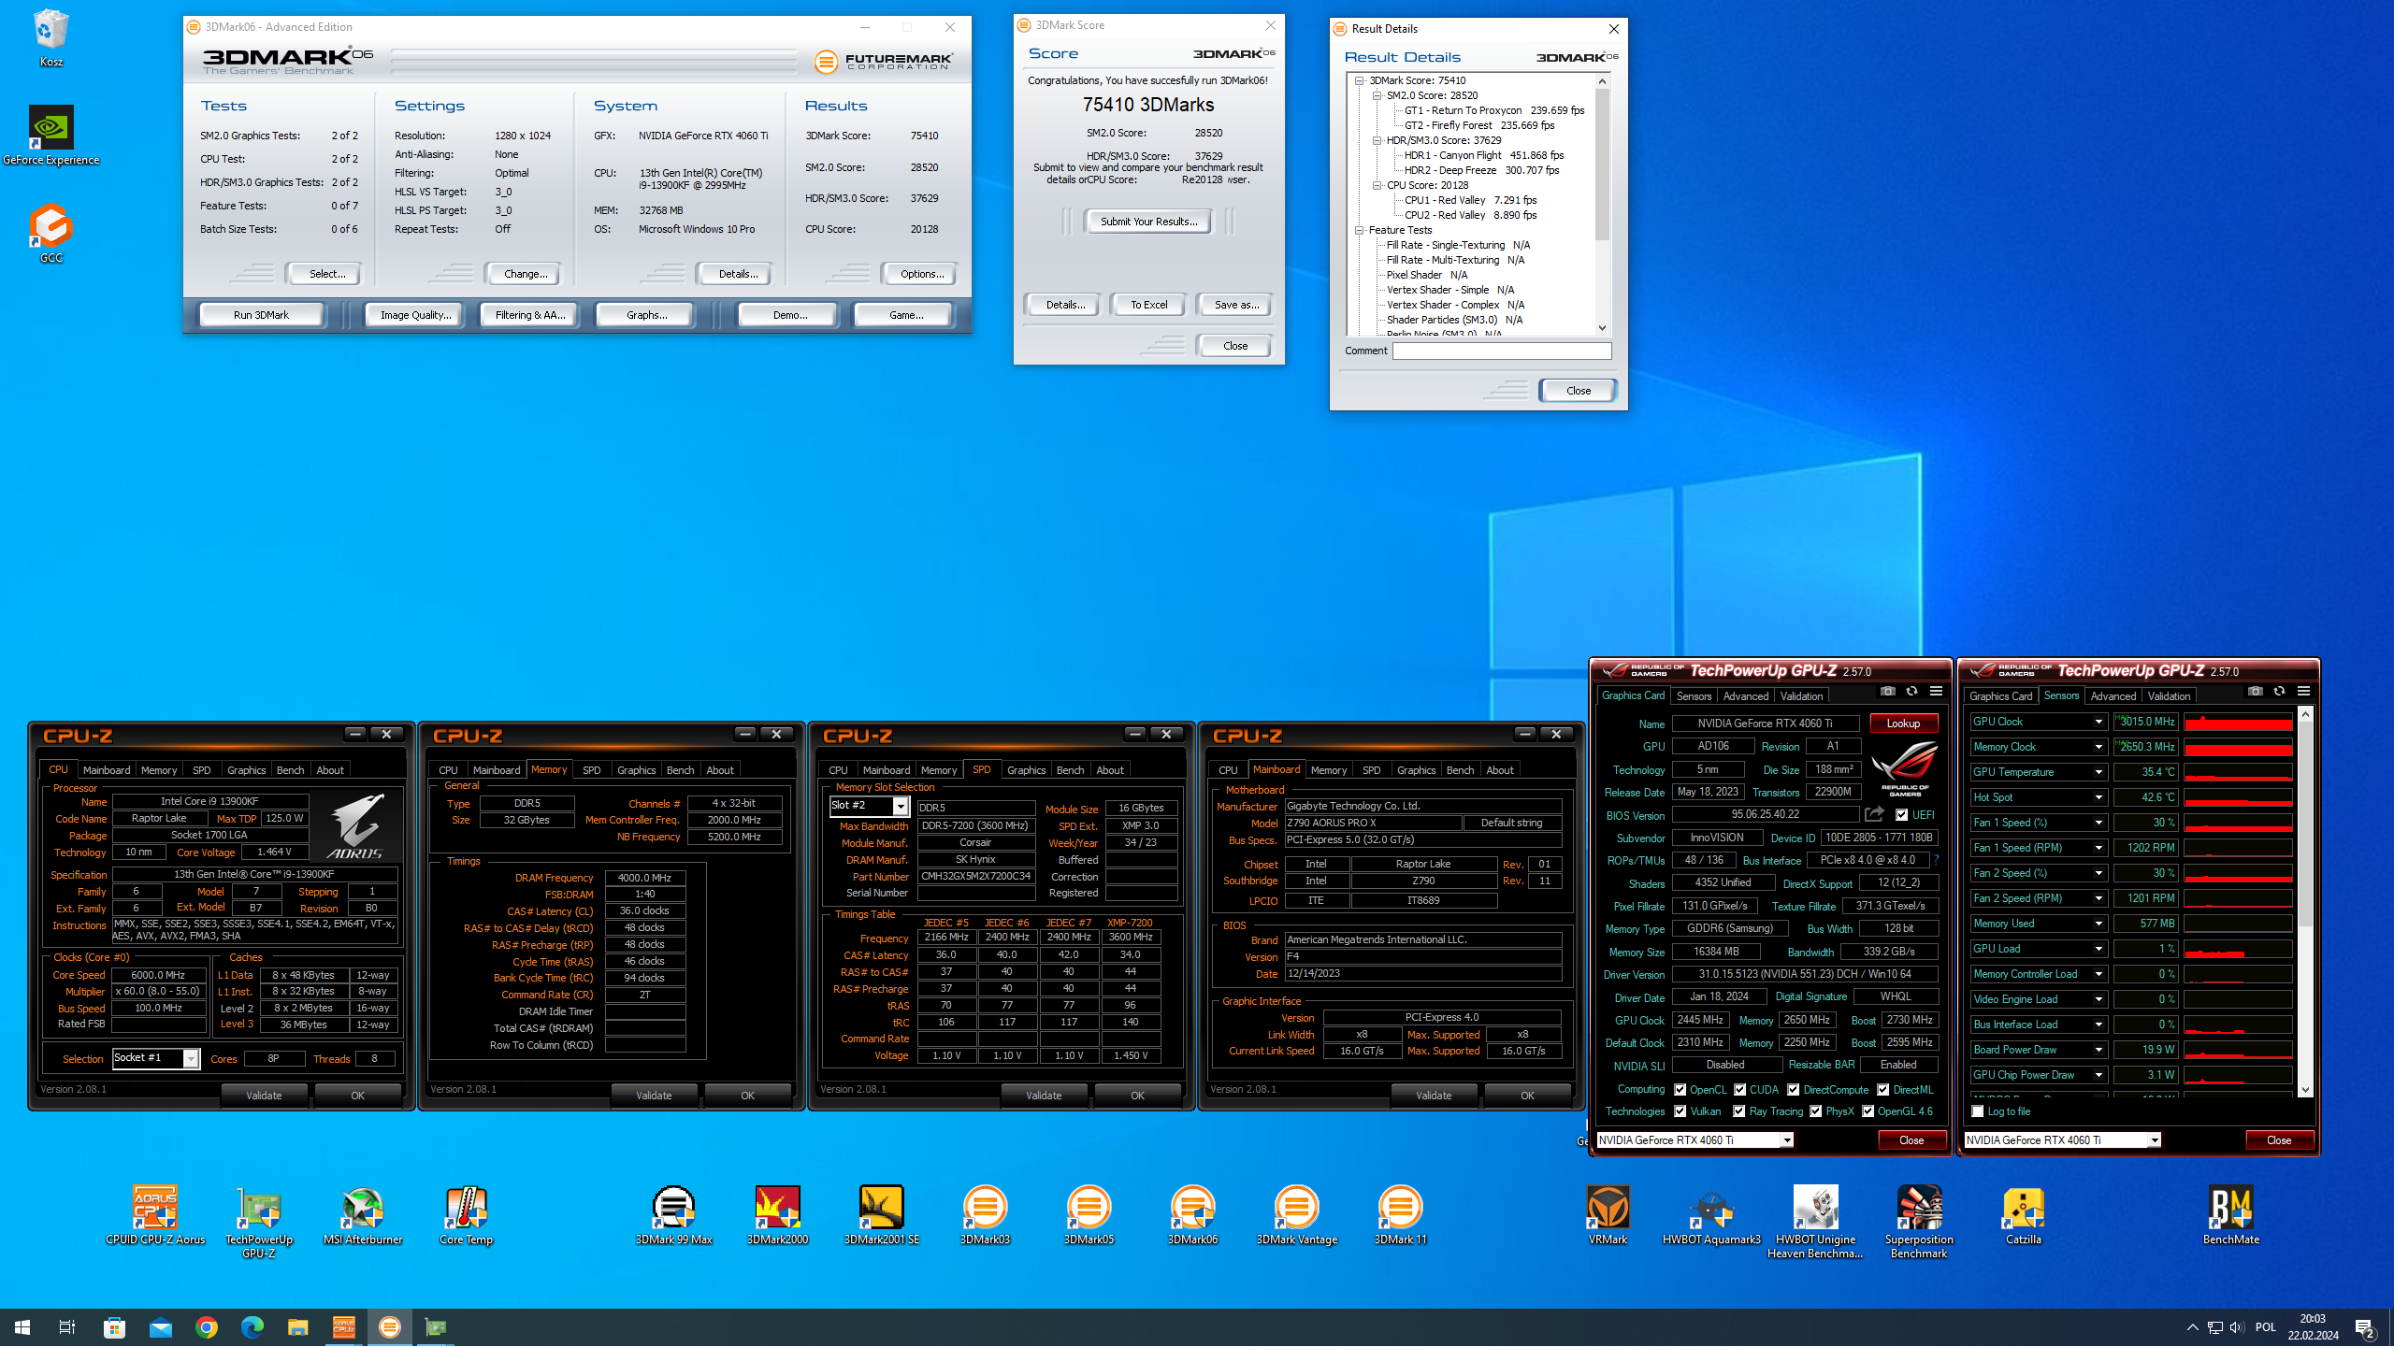Image resolution: width=2394 pixels, height=1347 pixels.
Task: Toggle OpenCL checkbox in GPU-Z
Action: [x=1680, y=1090]
